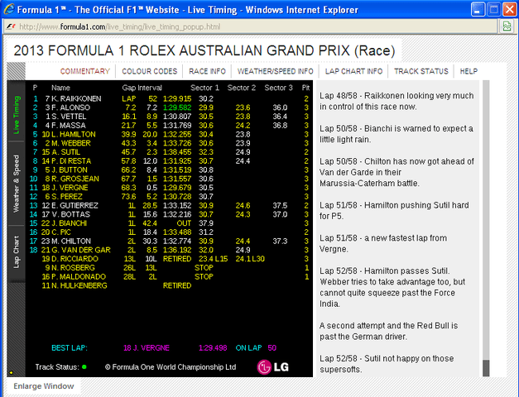Image resolution: width=519 pixels, height=397 pixels.
Task: Select the Live Timing side tab
Action: [x=17, y=114]
